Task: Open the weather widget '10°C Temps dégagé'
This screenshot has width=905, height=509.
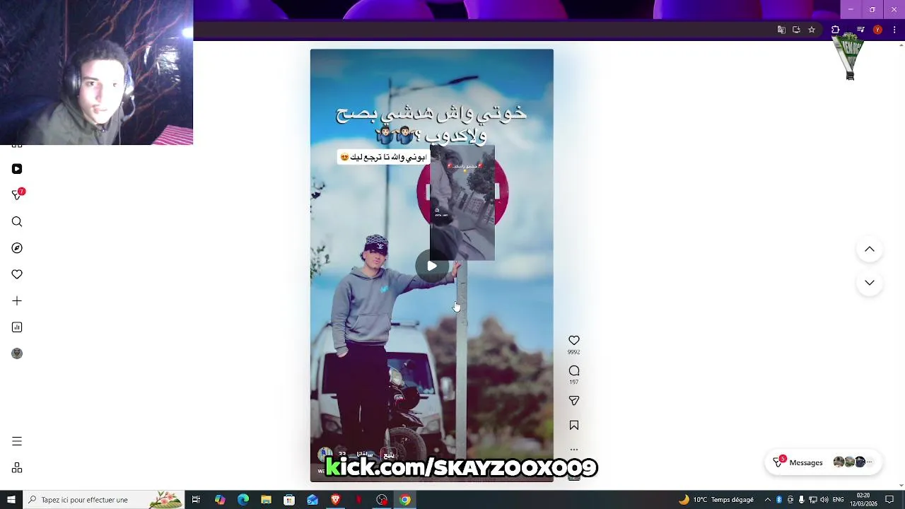Action: tap(716, 500)
